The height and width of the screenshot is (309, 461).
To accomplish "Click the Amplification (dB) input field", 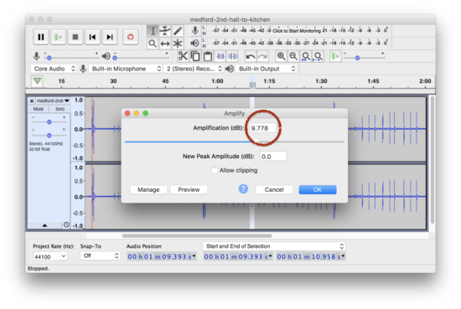I will [x=262, y=128].
